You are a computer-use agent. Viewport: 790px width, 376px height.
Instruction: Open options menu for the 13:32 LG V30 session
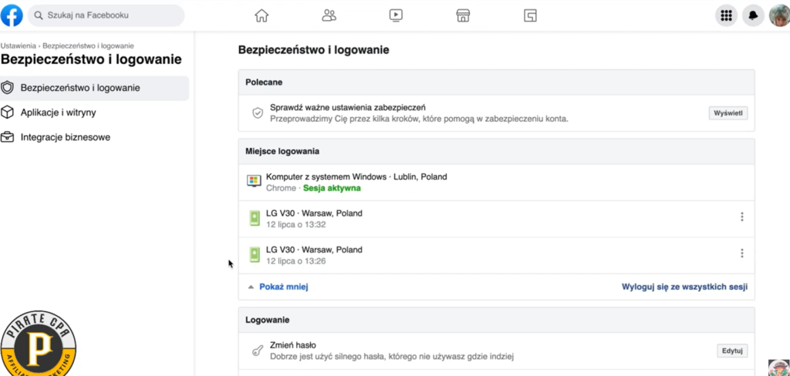point(741,217)
